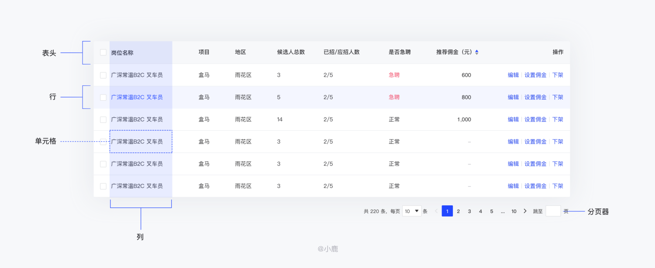Click 盒马 in the row with 14 candidates
Screen dimensions: 655x268
pos(204,119)
